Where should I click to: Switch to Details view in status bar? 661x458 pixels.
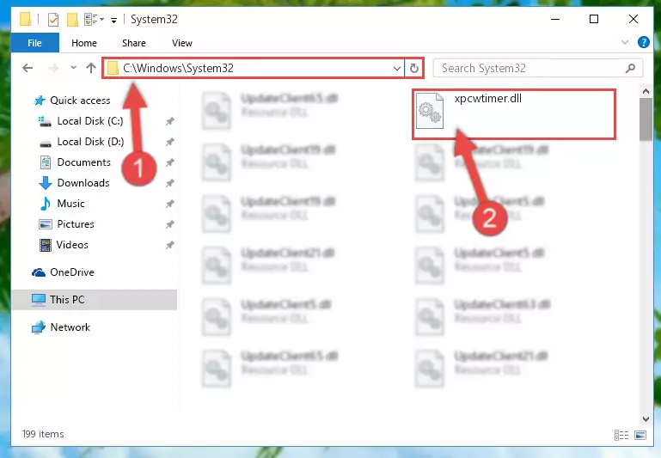621,435
